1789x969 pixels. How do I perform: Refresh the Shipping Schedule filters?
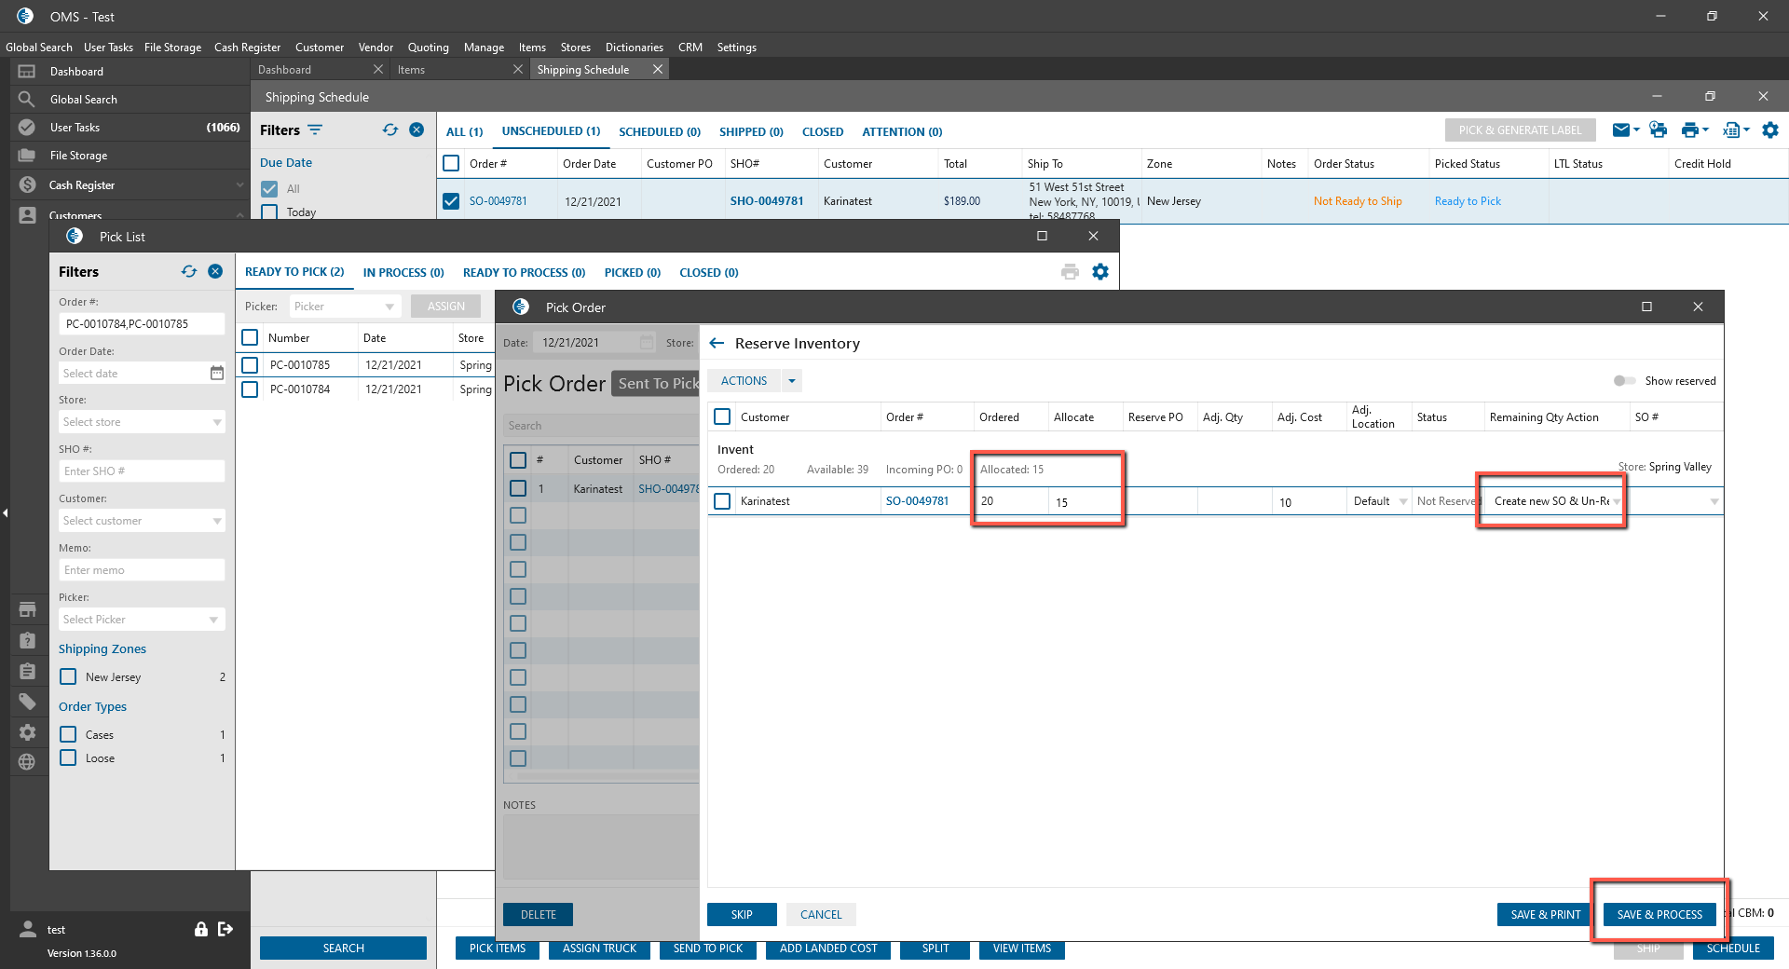tap(390, 130)
